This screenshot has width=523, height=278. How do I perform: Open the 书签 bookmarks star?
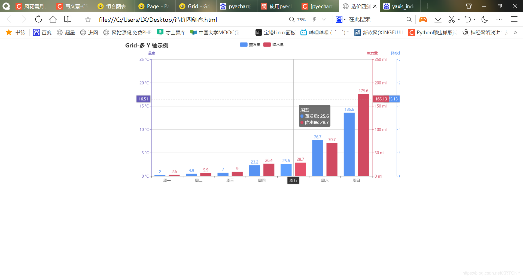point(16,32)
